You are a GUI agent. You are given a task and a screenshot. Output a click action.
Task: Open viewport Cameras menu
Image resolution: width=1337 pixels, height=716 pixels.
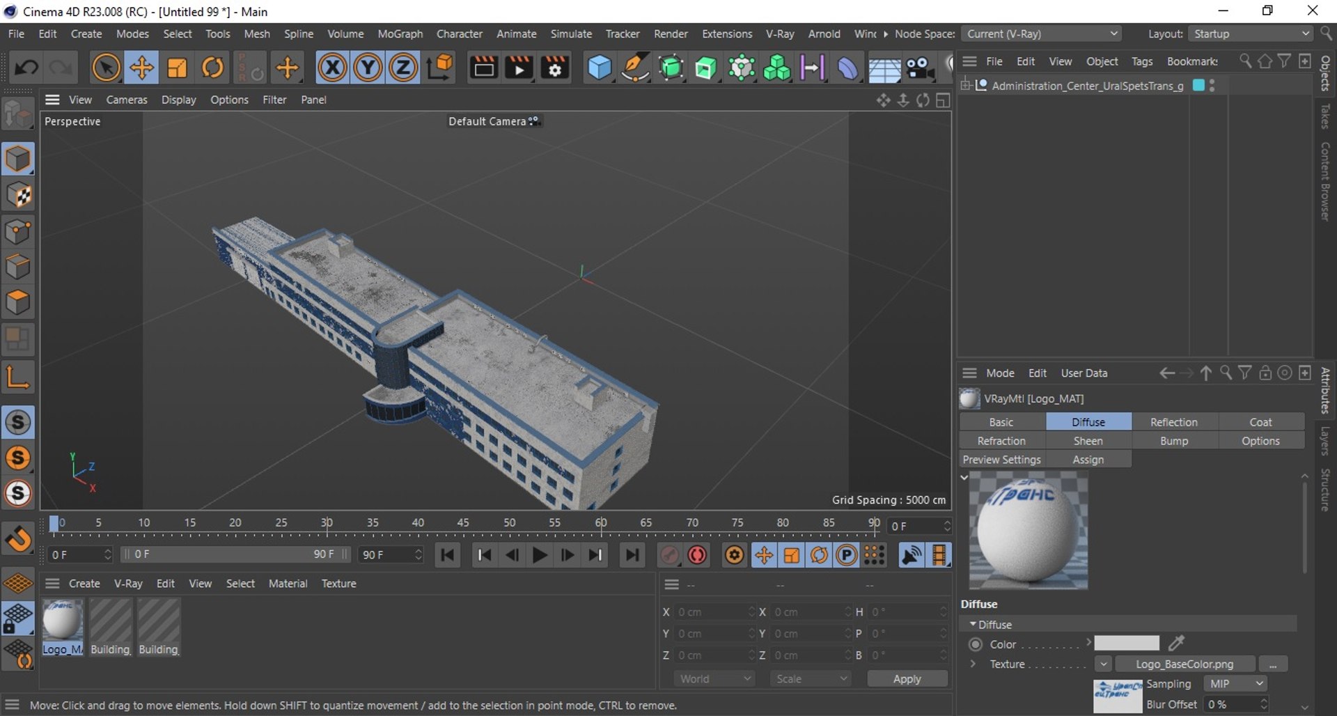tap(127, 100)
